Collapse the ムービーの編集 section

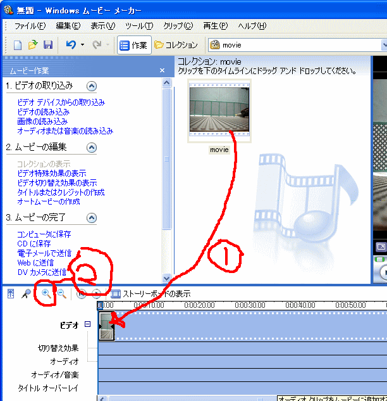pyautogui.click(x=92, y=148)
